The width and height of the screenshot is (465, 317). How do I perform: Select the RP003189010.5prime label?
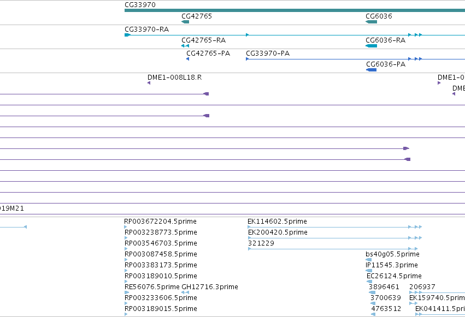point(161,276)
